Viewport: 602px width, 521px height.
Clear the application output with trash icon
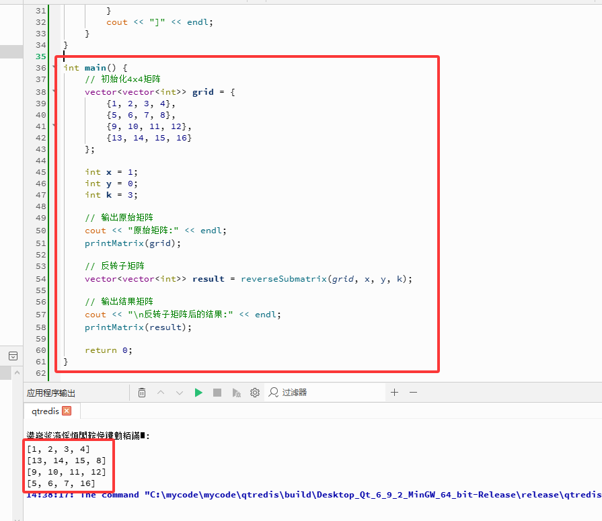(x=142, y=392)
